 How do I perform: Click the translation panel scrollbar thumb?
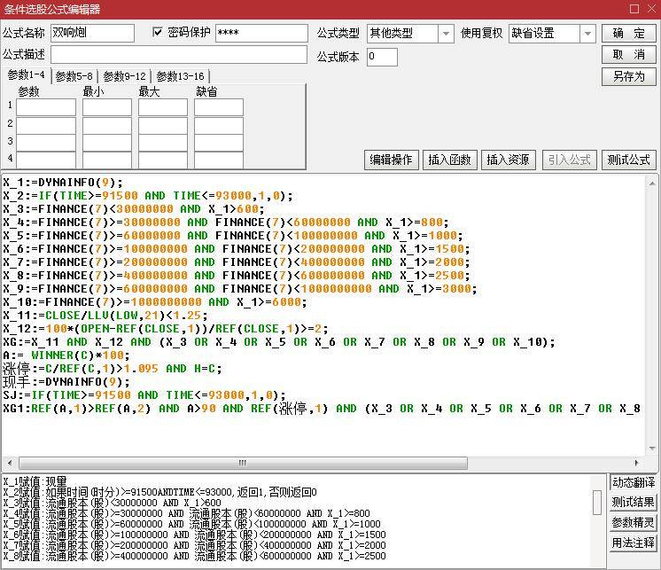tap(597, 503)
